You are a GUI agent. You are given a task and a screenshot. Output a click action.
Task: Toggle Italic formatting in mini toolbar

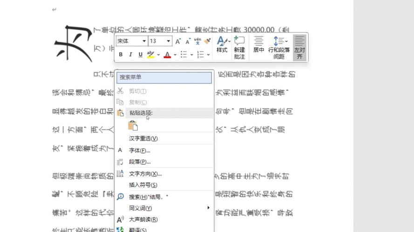(130, 54)
